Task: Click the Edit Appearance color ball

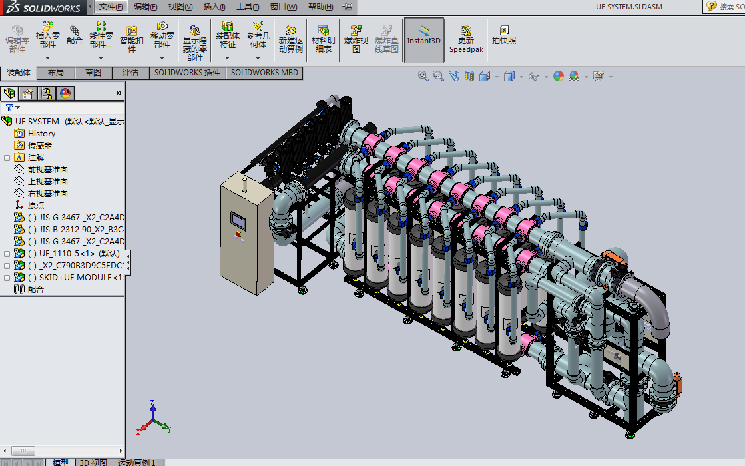Action: (558, 77)
